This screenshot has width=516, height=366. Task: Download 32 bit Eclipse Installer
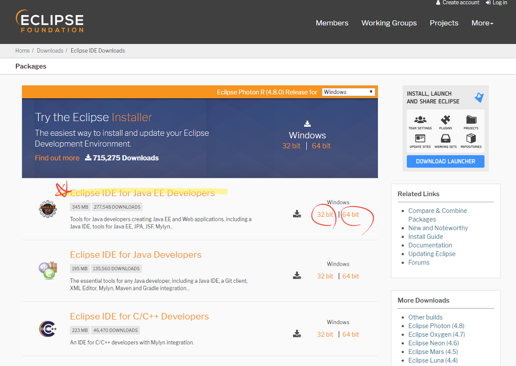pos(291,146)
